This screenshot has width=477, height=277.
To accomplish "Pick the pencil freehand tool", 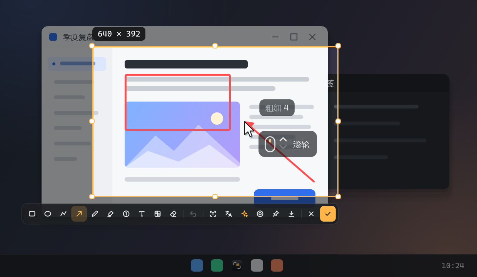I will pyautogui.click(x=95, y=214).
